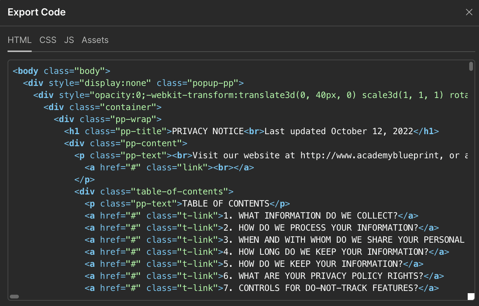
Task: Click the pp-wrap div line
Action: 107,119
